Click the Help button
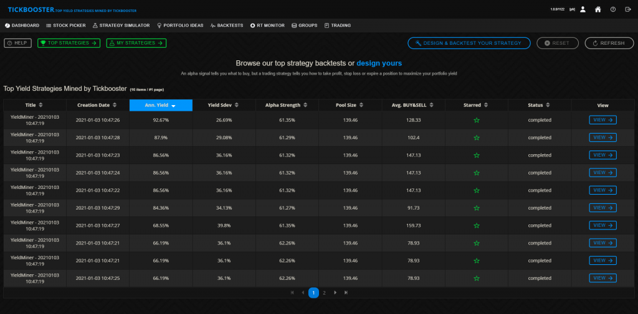Image resolution: width=638 pixels, height=314 pixels. pos(17,43)
